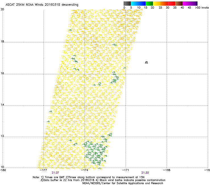Viewport: 210px width, 185px height.
Task: Click the cyan 5-10 knots legend segment
Action: pyautogui.click(x=135, y=3)
